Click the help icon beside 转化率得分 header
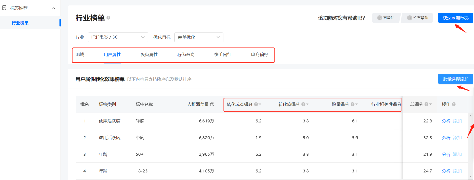 tap(303, 104)
